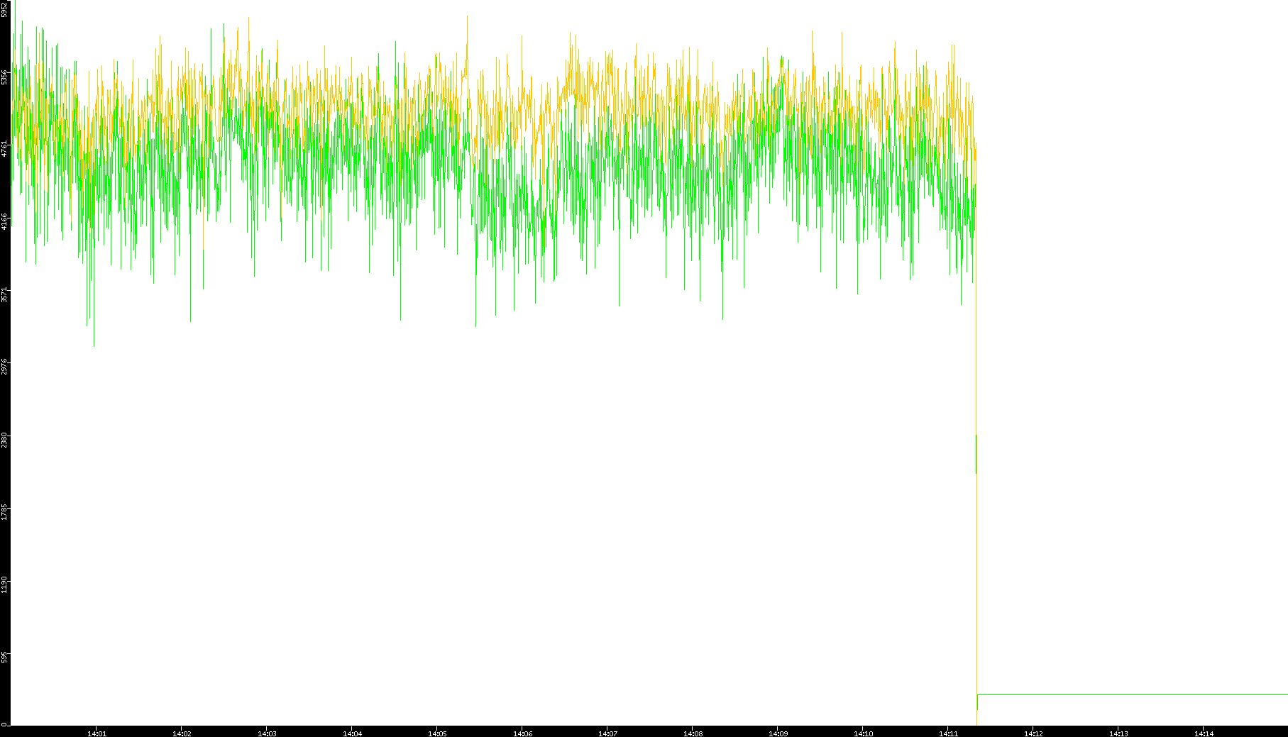Click the 0 origin label on the vertical axis
The height and width of the screenshot is (737, 1288).
point(4,724)
